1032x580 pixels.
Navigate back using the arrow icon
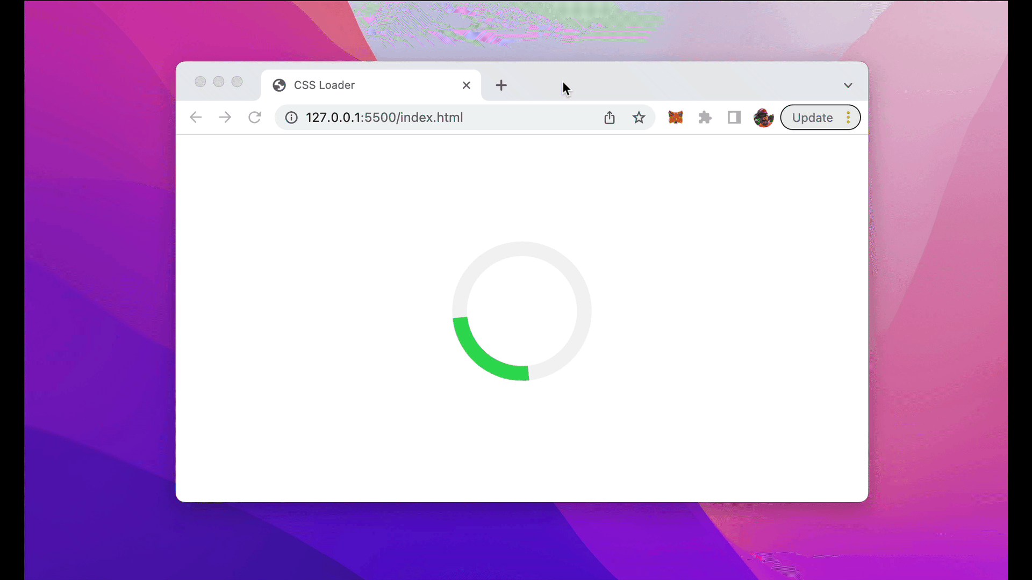[x=196, y=118]
